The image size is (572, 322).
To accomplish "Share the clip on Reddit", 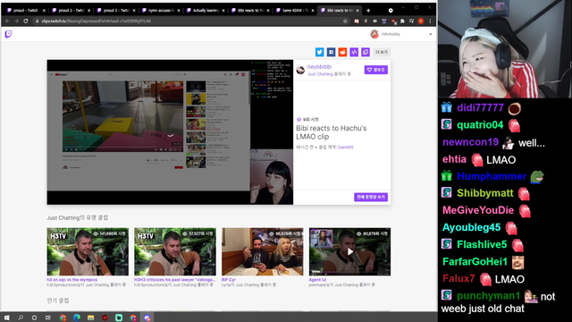I will 342,52.
